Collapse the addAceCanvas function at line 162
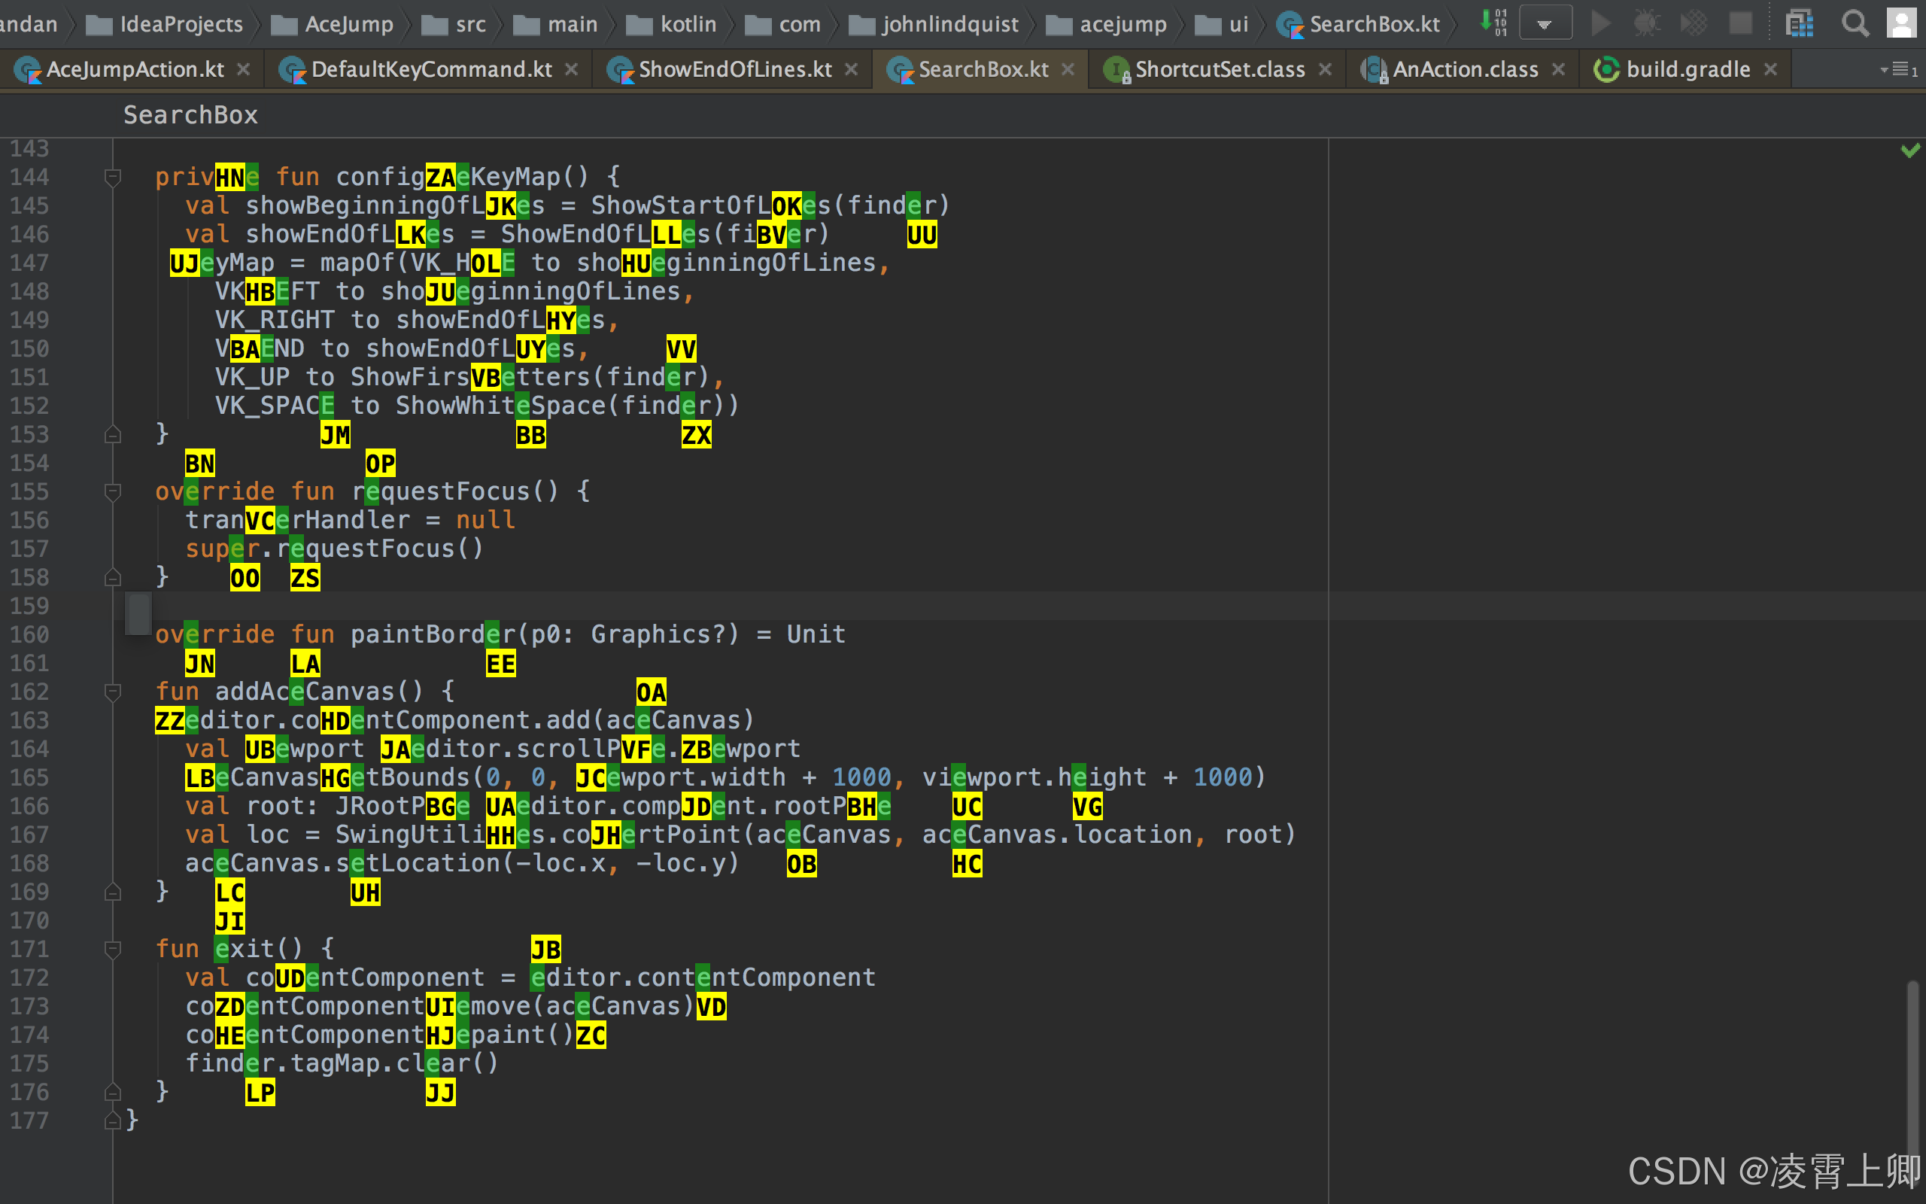1926x1204 pixels. coord(113,692)
